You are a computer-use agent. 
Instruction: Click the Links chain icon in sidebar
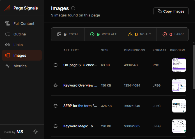pyautogui.click(x=8, y=45)
